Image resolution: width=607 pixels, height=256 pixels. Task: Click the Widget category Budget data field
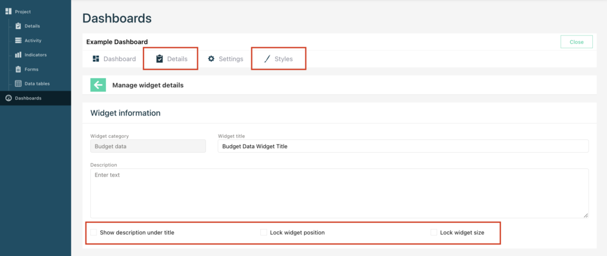pos(148,146)
